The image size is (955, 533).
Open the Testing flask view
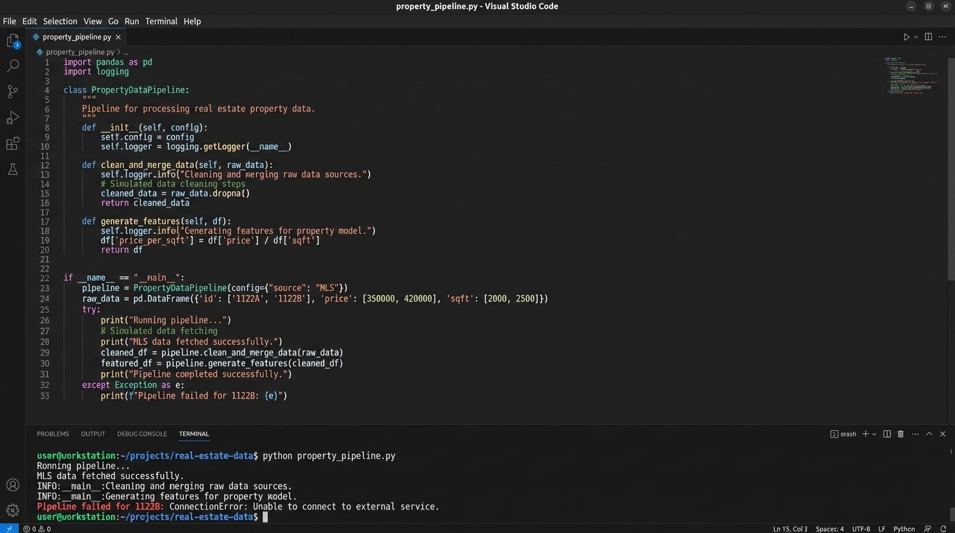[12, 169]
